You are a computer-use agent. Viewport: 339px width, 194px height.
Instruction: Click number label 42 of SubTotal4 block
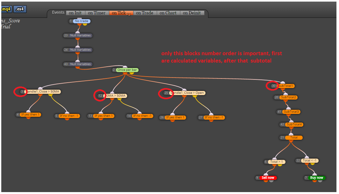282,124
